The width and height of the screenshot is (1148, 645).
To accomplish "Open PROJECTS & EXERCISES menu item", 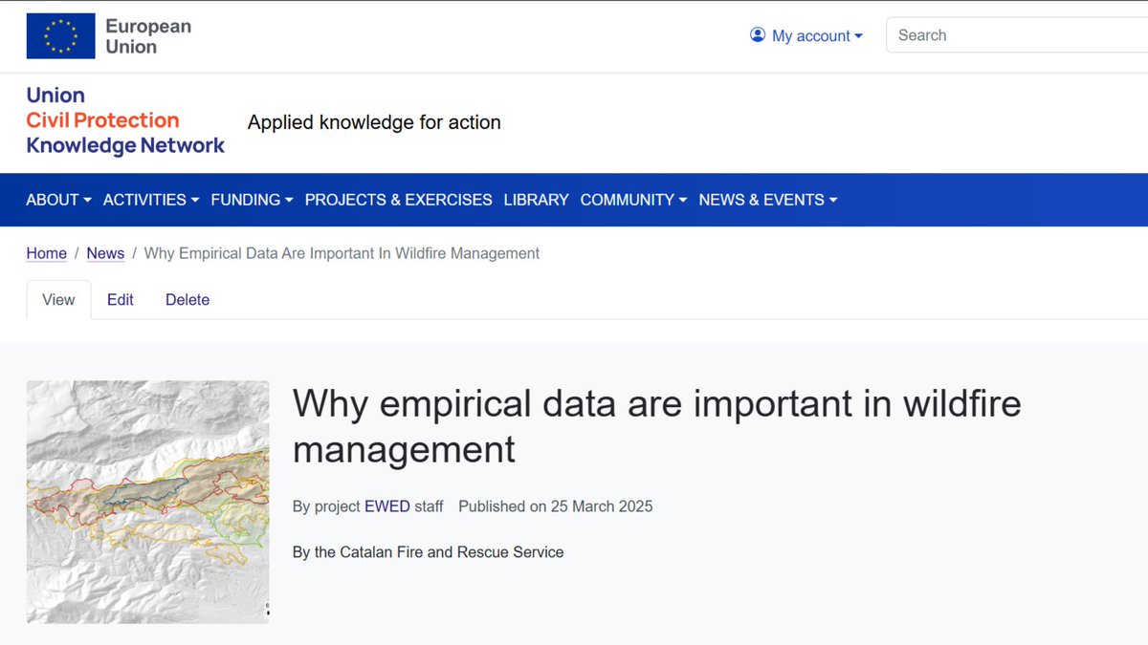I will 398,200.
